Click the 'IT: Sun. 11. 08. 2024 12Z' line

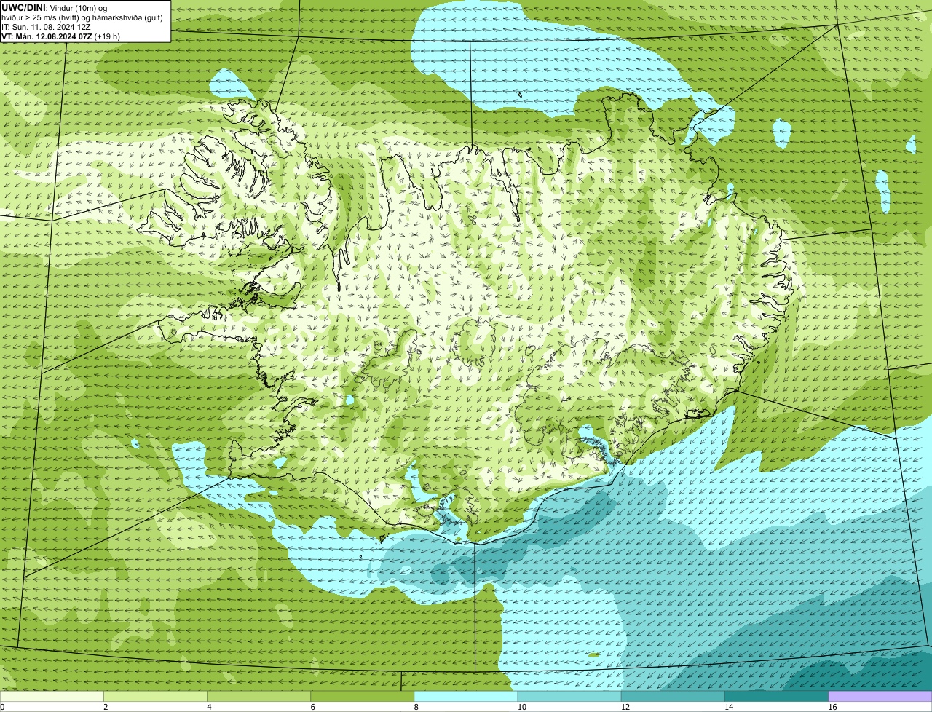[46, 27]
